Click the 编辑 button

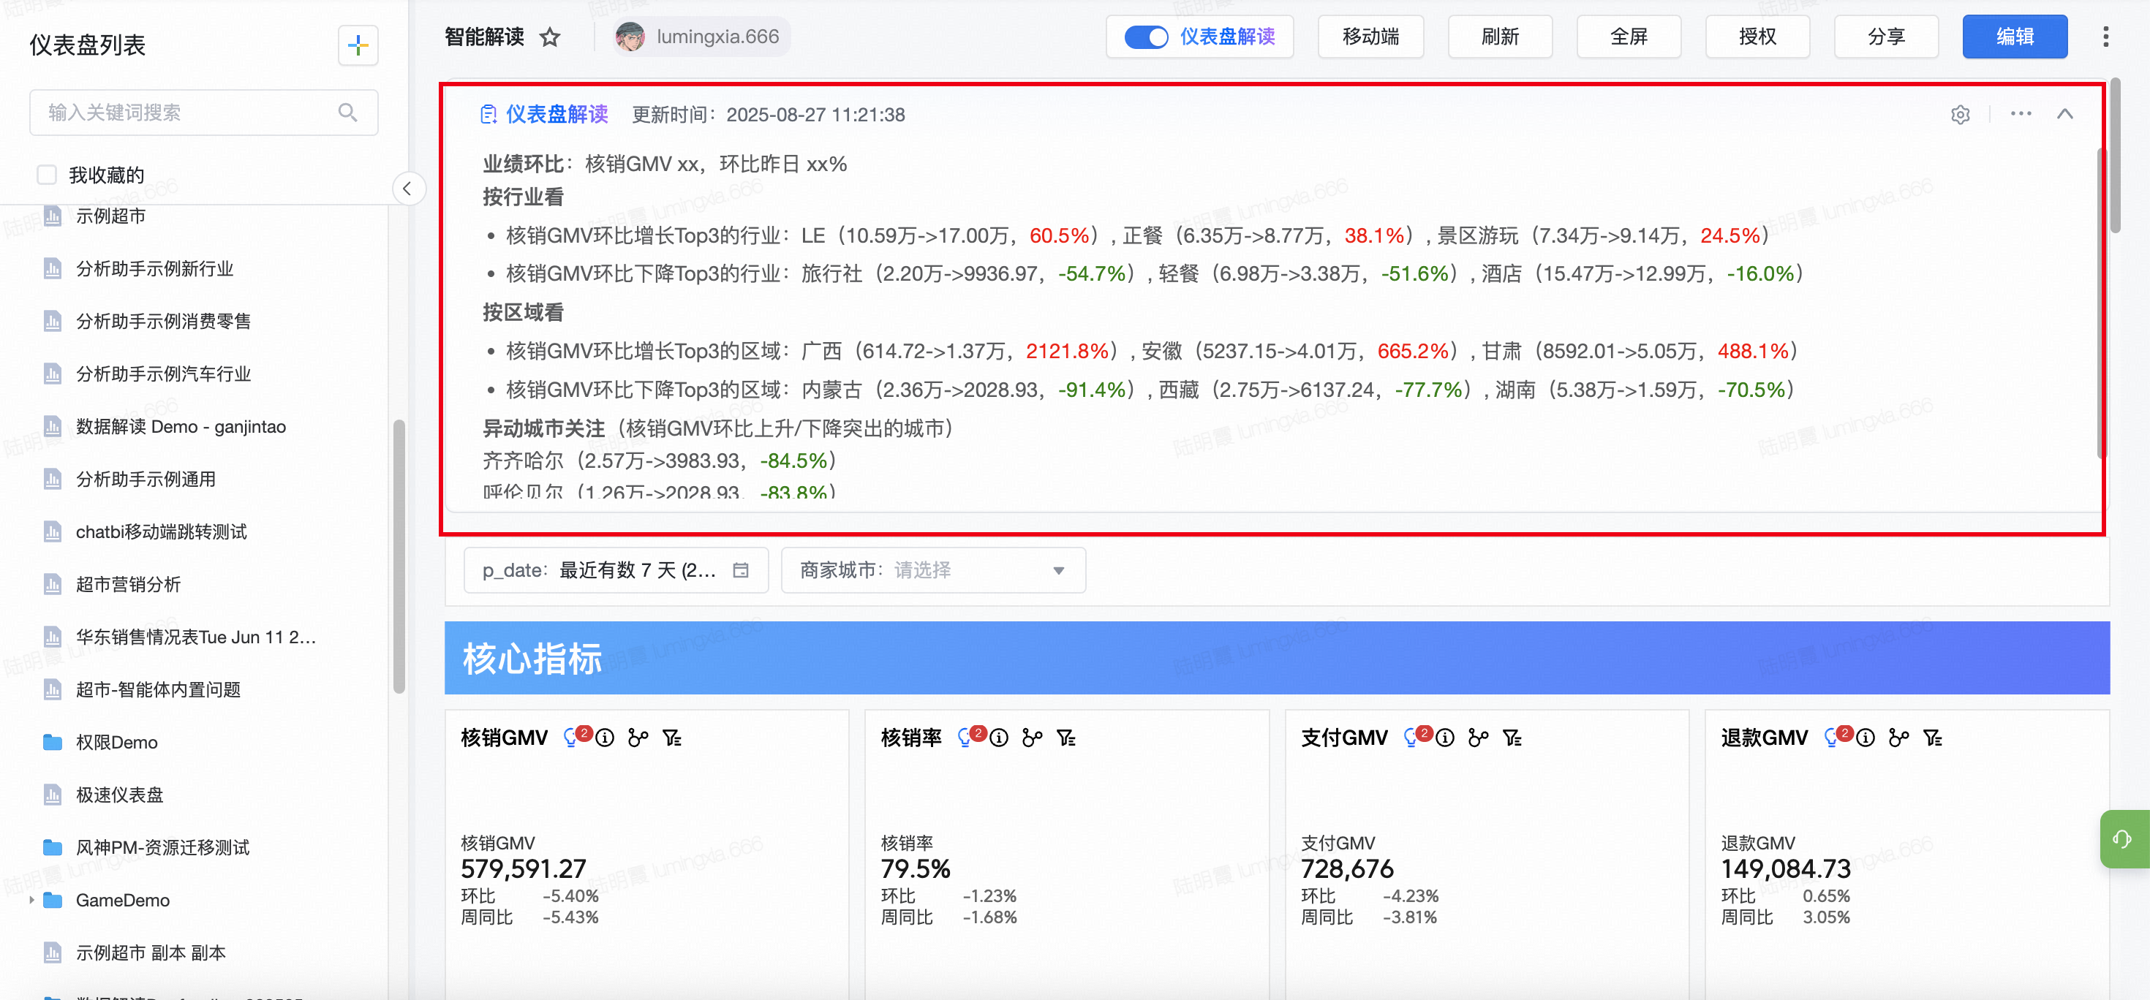(2015, 37)
